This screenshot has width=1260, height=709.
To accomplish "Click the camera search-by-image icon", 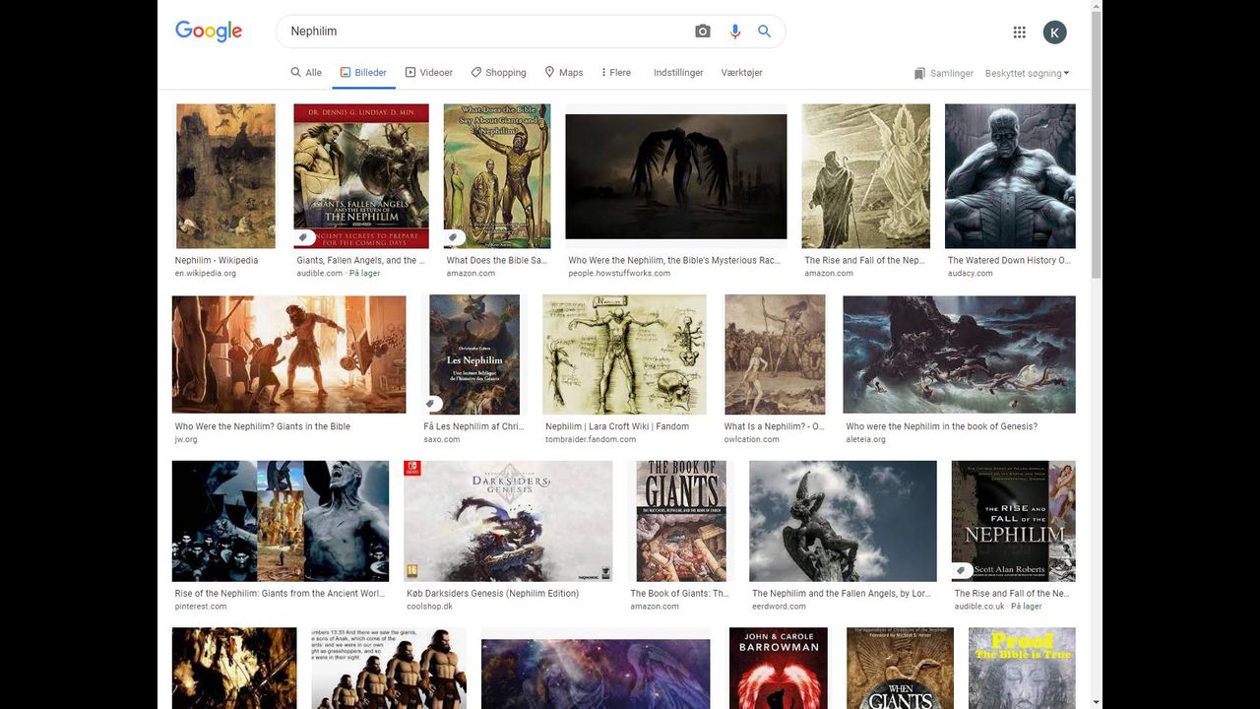I will [702, 32].
